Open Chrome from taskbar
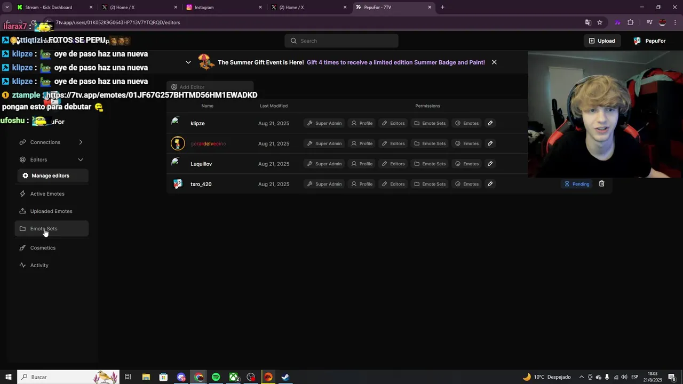The image size is (683, 384). click(x=198, y=377)
